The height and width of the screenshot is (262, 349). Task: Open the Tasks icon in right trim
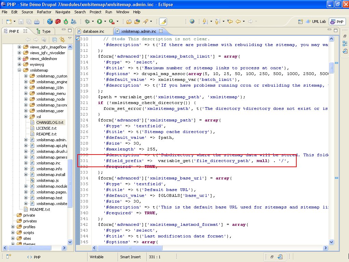click(x=345, y=51)
